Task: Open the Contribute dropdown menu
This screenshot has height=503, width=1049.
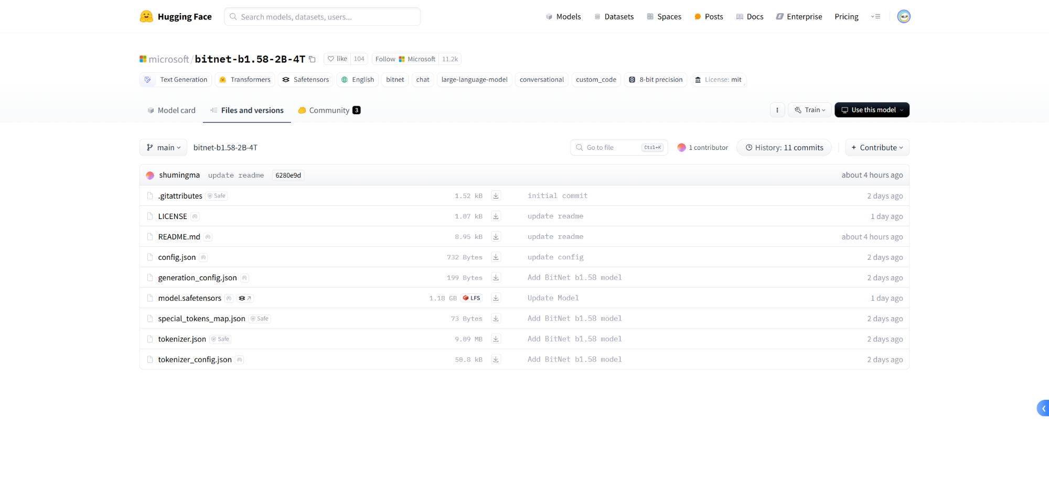Action: [877, 148]
